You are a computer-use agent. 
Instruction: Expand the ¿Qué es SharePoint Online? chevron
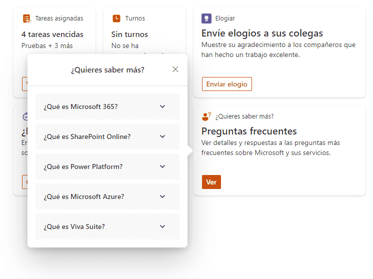point(162,136)
